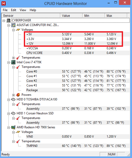Close the CPUID Hardware Monitor window
The width and height of the screenshot is (132, 158).
[125, 3]
